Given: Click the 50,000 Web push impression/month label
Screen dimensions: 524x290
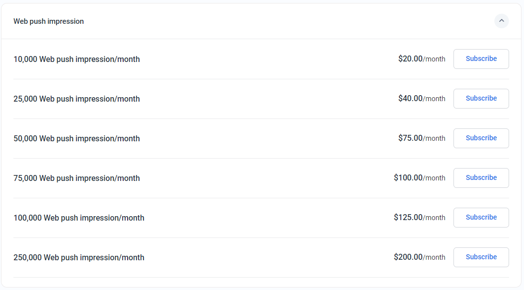Looking at the screenshot, I should tap(76, 138).
